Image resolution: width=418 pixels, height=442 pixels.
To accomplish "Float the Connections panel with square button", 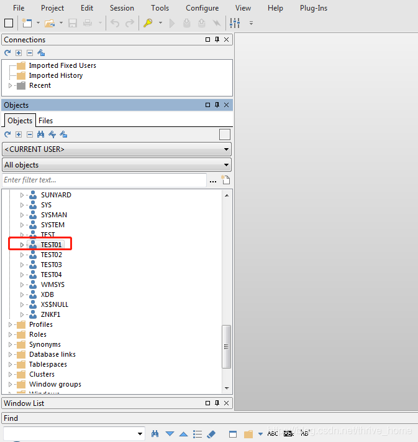I will tap(207, 39).
